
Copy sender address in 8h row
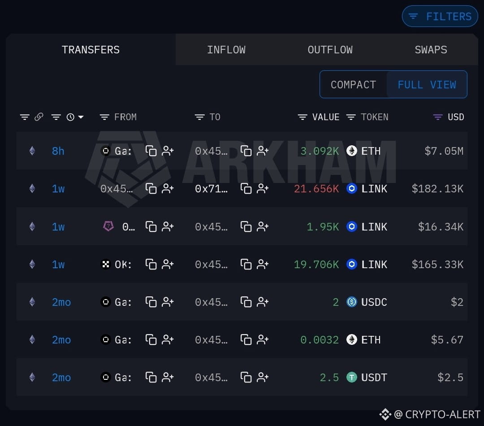point(151,151)
